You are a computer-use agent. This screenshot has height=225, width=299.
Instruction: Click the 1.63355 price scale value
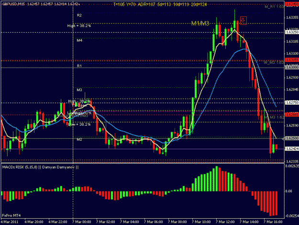tap(292, 18)
